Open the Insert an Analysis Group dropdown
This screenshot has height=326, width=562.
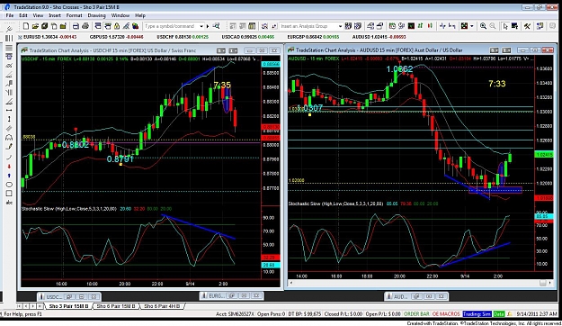coord(340,26)
